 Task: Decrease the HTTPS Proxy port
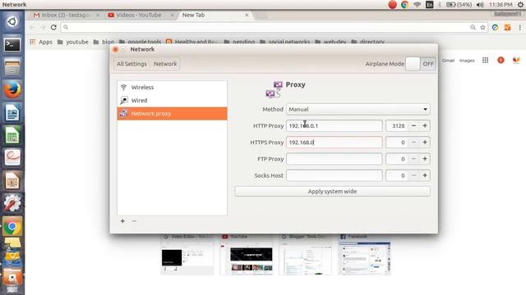pos(413,142)
